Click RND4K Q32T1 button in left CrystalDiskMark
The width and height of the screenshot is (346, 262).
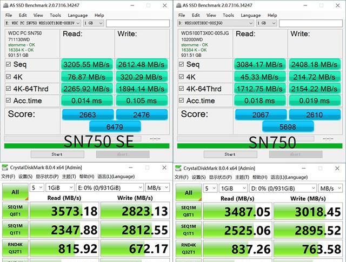15,248
